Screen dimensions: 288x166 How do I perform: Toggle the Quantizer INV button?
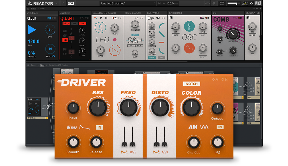coord(74,24)
